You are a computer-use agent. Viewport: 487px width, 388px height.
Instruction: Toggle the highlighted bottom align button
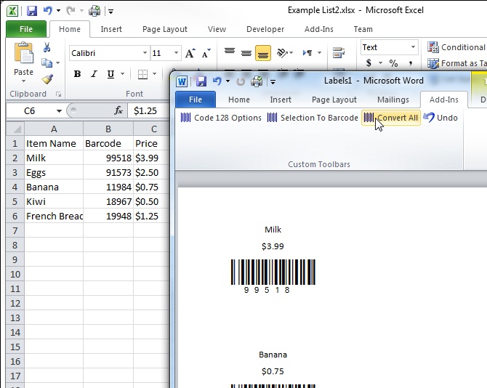pyautogui.click(x=262, y=53)
